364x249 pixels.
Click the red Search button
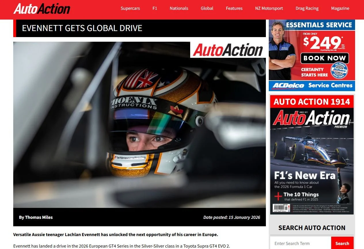(342, 243)
